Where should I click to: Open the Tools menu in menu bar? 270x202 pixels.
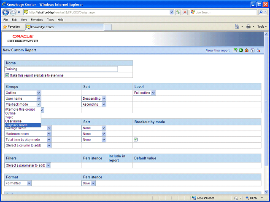coord(50,20)
